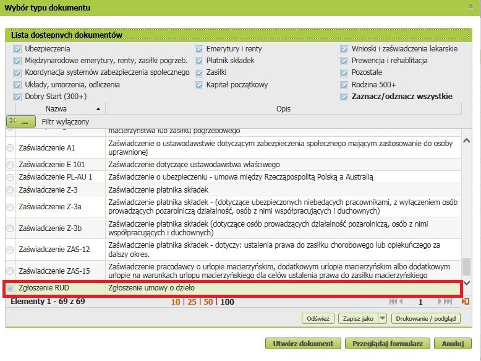The height and width of the screenshot is (361, 481).
Task: Uncheck Płatnik składek checkbox
Action: tap(199, 61)
